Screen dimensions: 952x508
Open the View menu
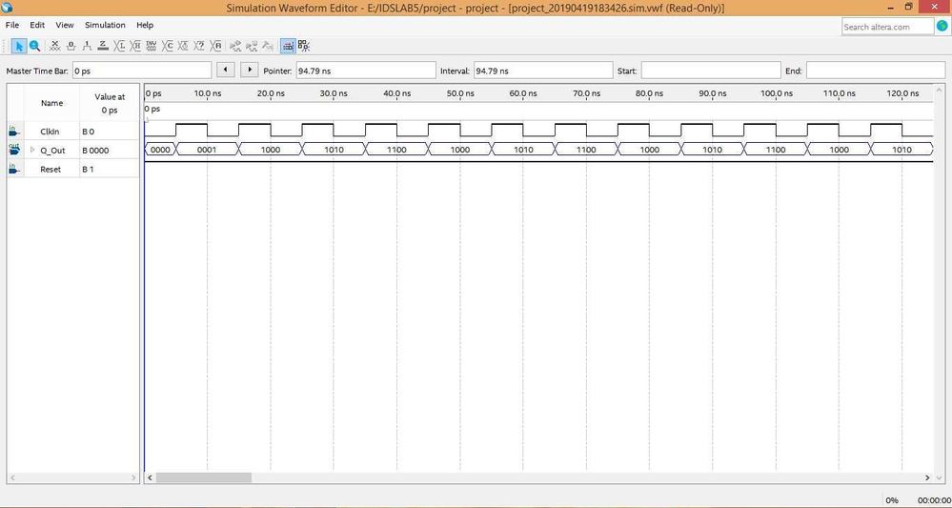click(x=65, y=26)
